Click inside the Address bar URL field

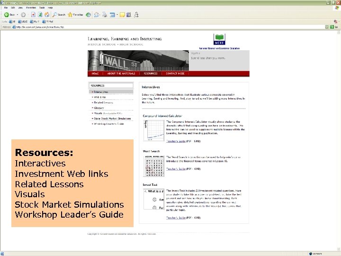(169, 27)
